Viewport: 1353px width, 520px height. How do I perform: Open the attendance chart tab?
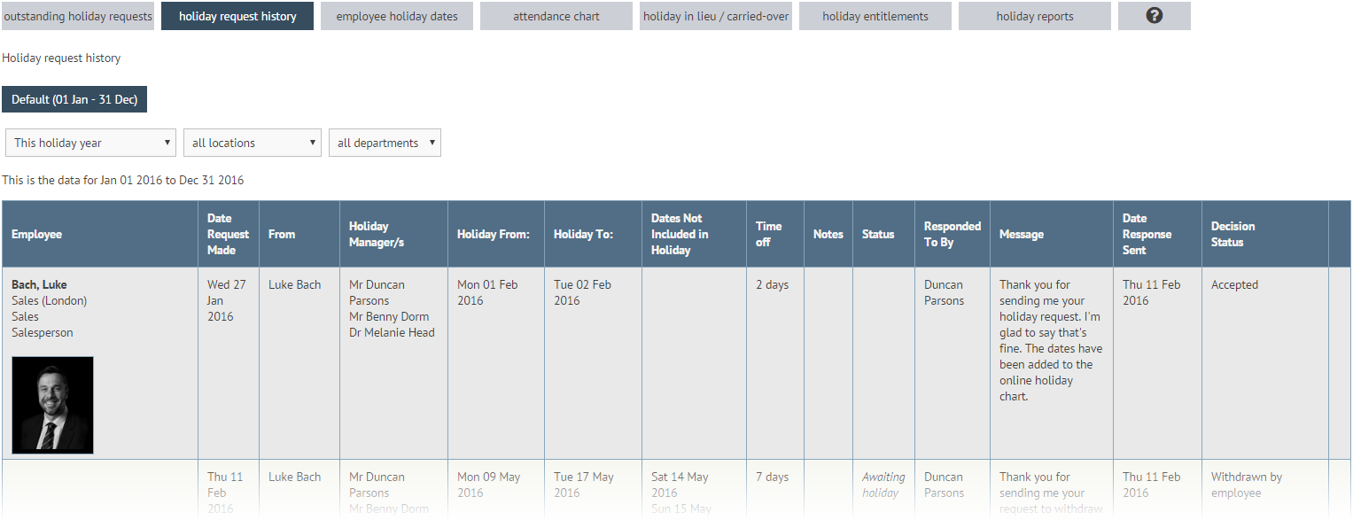pyautogui.click(x=556, y=16)
